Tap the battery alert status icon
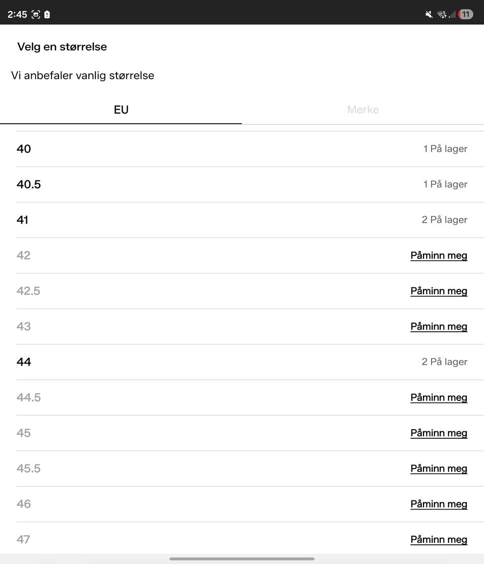The width and height of the screenshot is (484, 564). pyautogui.click(x=47, y=15)
